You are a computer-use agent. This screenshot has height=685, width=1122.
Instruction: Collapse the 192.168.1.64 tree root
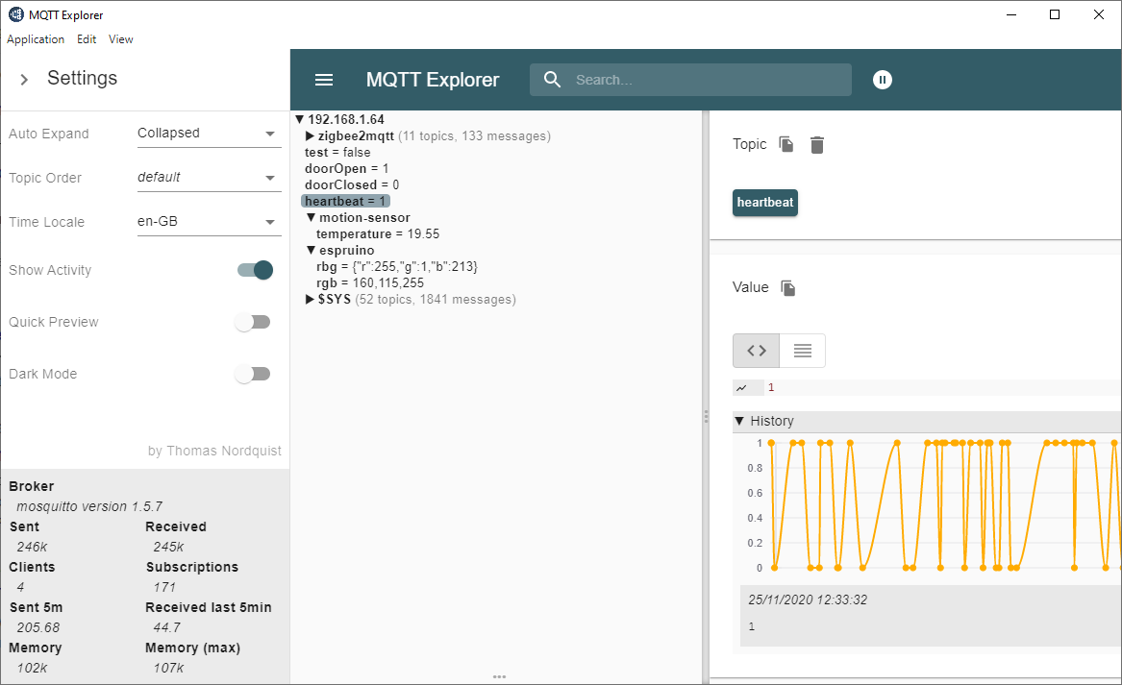click(300, 119)
